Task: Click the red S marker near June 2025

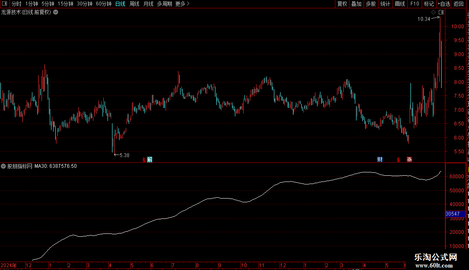Action: (398, 160)
